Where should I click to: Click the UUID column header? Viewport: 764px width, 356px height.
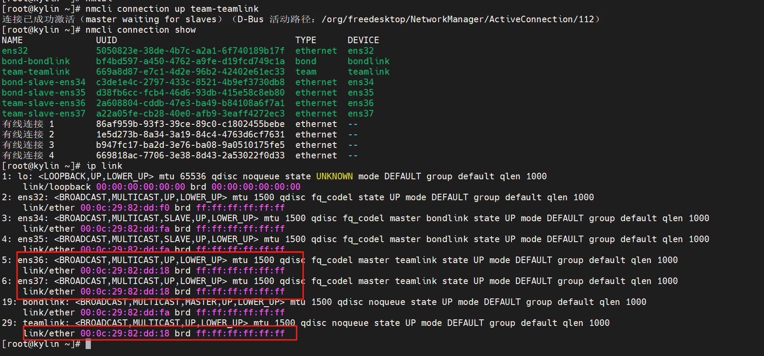coord(106,40)
